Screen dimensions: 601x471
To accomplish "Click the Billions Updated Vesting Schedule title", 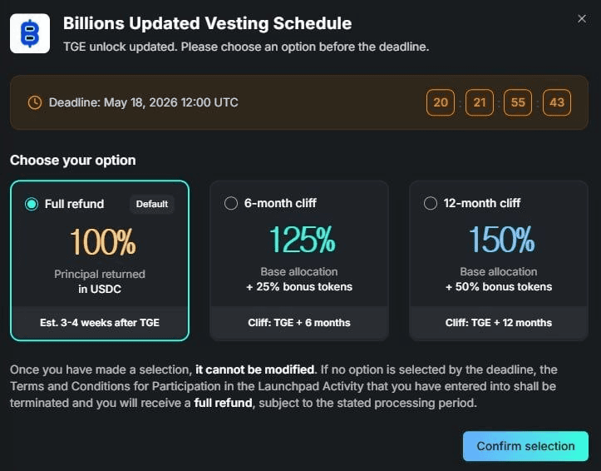I will click(207, 23).
